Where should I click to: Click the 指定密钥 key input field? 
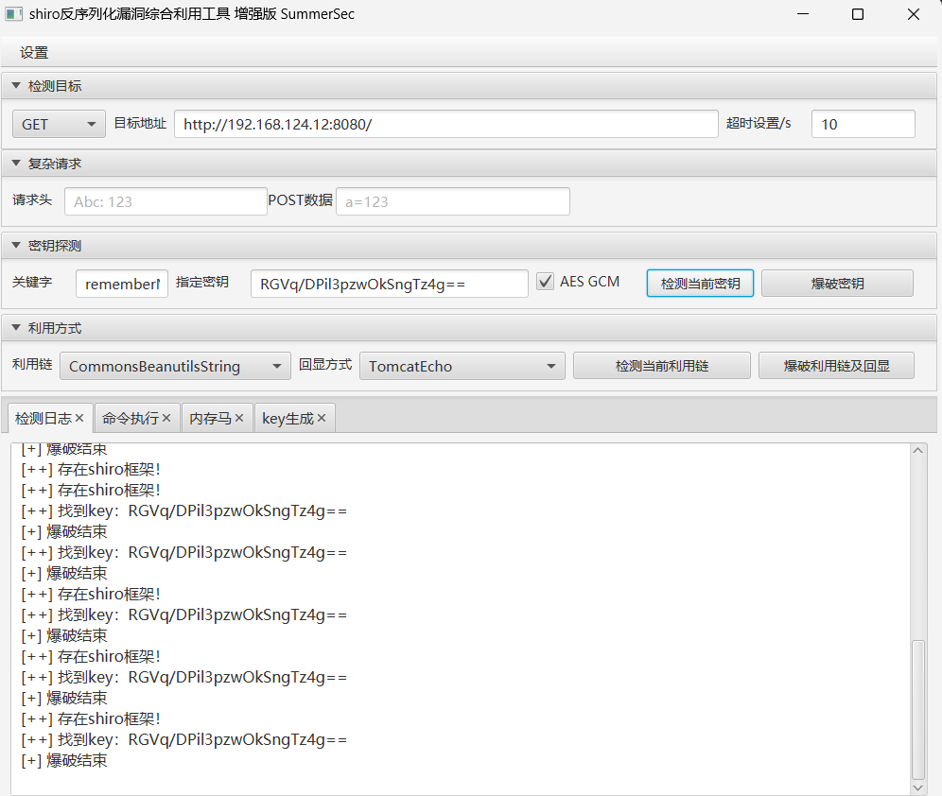pos(390,284)
